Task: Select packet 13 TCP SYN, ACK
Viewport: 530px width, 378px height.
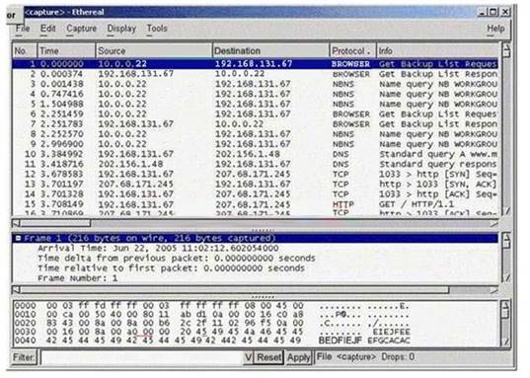Action: click(256, 185)
